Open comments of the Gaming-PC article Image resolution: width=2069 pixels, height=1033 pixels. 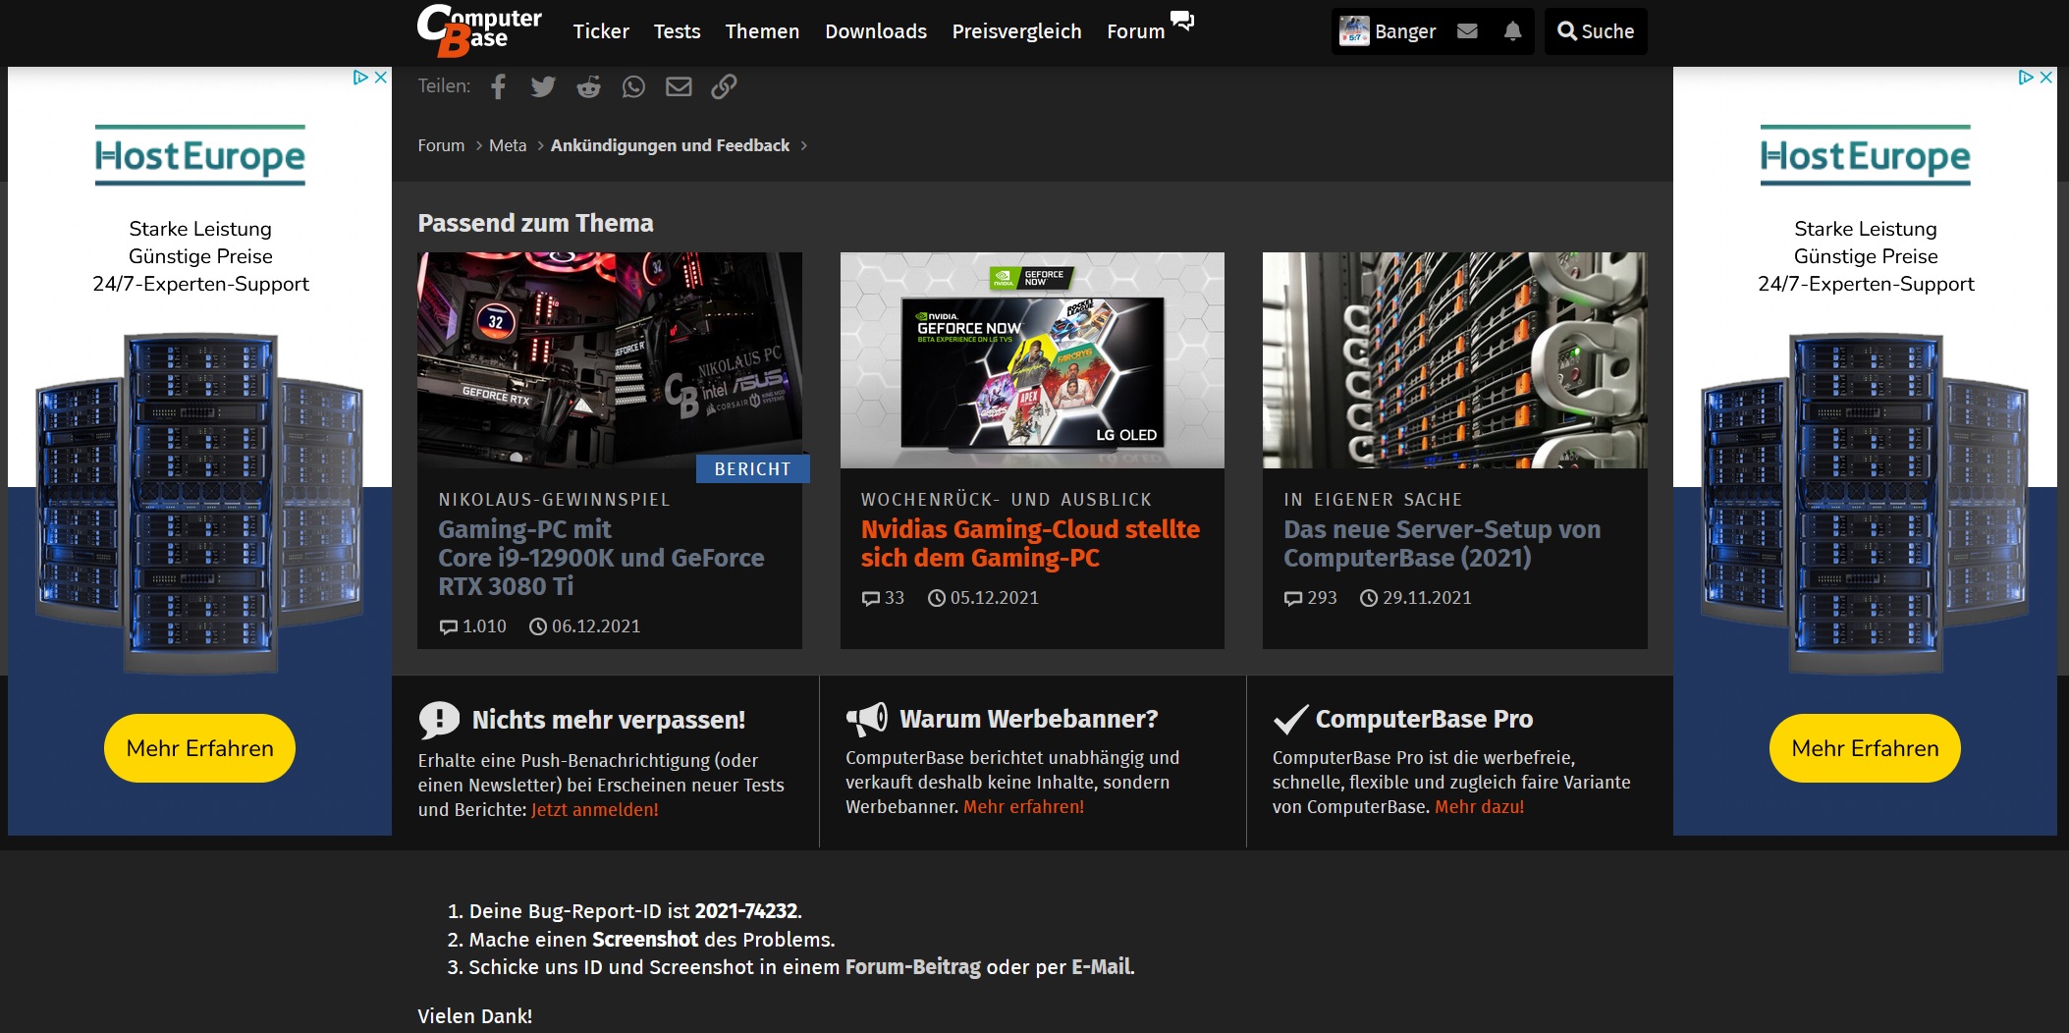point(449,626)
